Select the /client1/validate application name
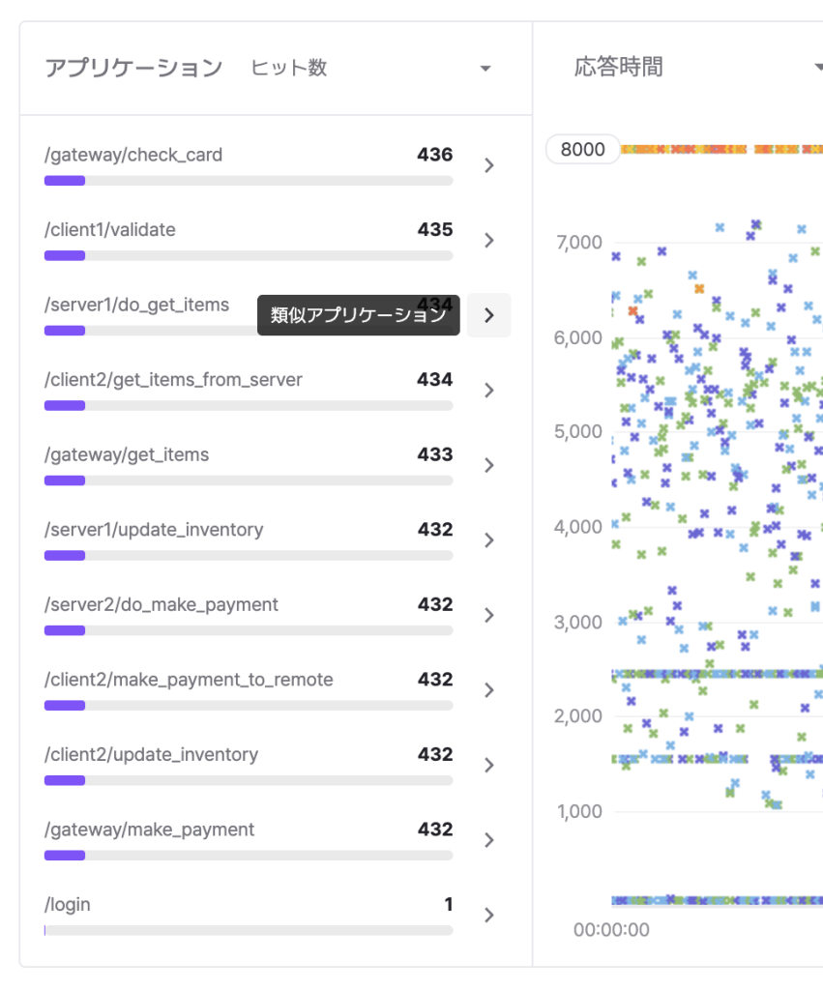The width and height of the screenshot is (823, 990). pos(110,230)
